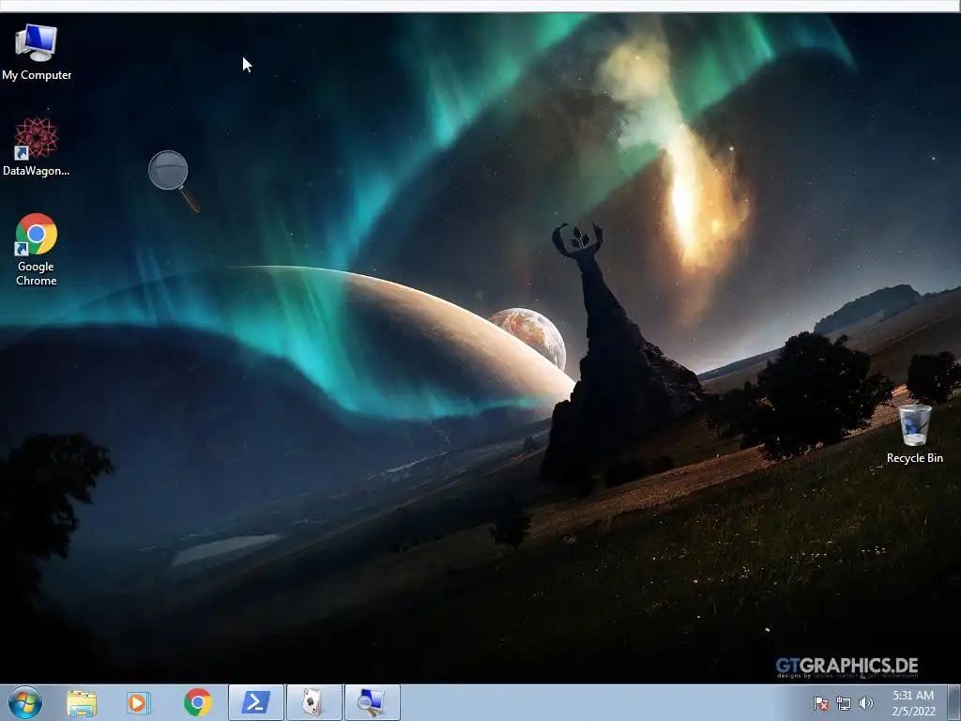Open the Windows Start menu orb
Viewport: 961px width, 721px height.
(25, 702)
